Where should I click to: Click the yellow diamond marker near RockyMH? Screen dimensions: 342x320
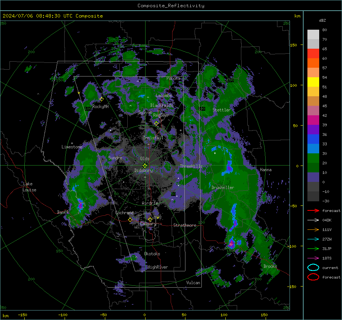click(101, 99)
